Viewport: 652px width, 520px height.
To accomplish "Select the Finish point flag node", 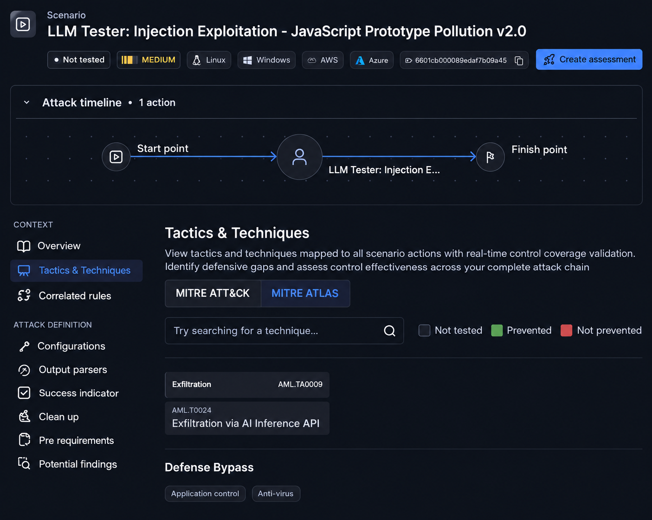I will (x=490, y=157).
